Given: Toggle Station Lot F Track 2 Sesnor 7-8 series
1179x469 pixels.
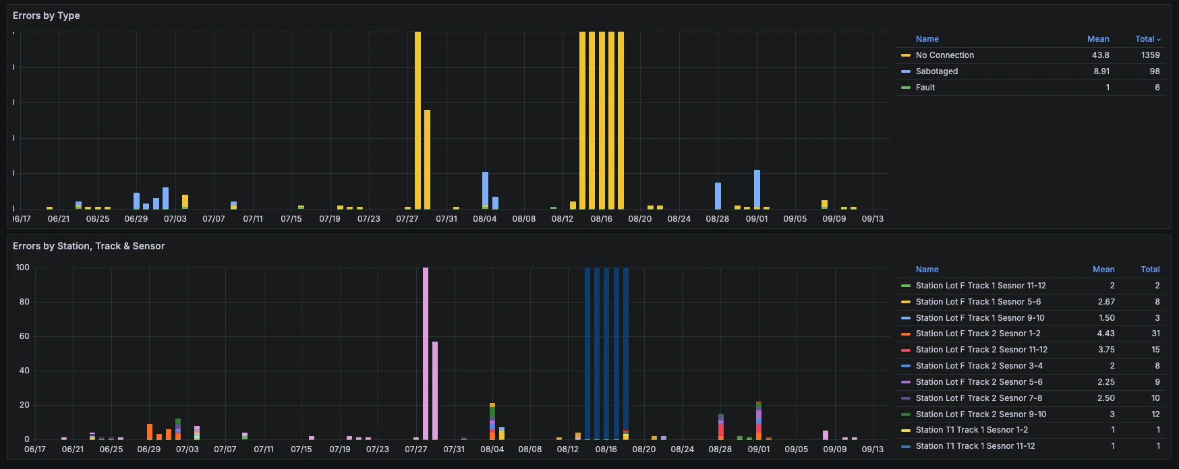Looking at the screenshot, I should pyautogui.click(x=979, y=398).
